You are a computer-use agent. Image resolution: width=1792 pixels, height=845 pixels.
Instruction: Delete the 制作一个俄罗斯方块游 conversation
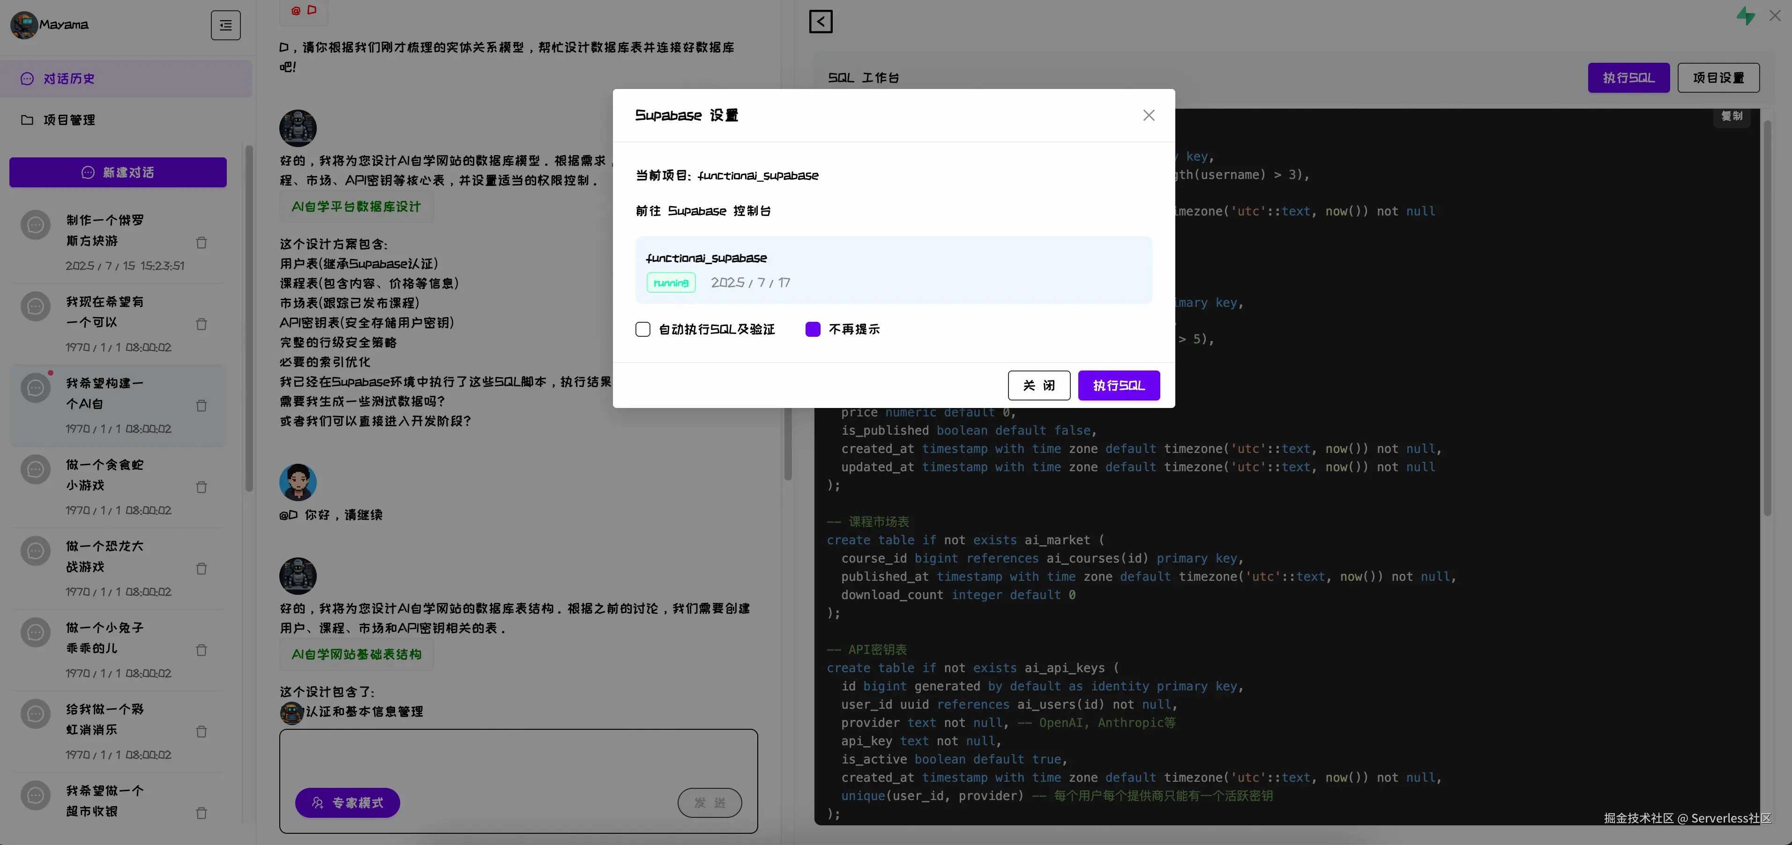pyautogui.click(x=201, y=243)
